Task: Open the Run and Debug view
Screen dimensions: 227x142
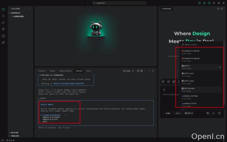Action: 3,29
